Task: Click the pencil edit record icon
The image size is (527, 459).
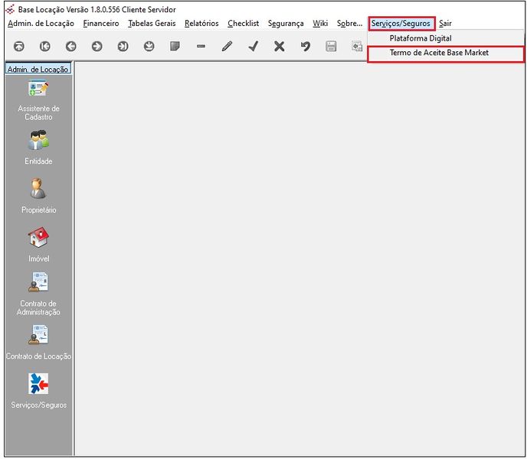Action: (227, 47)
